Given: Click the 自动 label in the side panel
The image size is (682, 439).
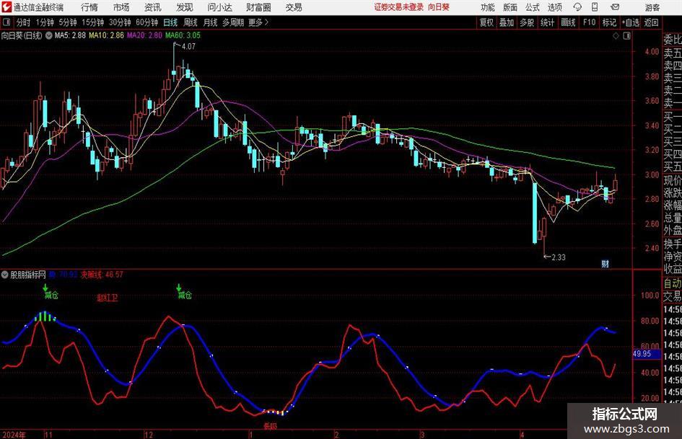Looking at the screenshot, I should pos(673,283).
